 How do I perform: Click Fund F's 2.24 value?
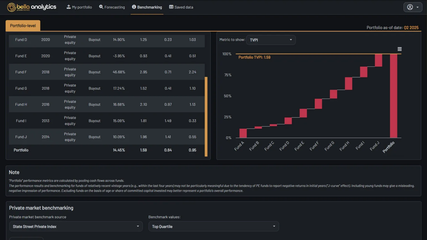click(192, 72)
